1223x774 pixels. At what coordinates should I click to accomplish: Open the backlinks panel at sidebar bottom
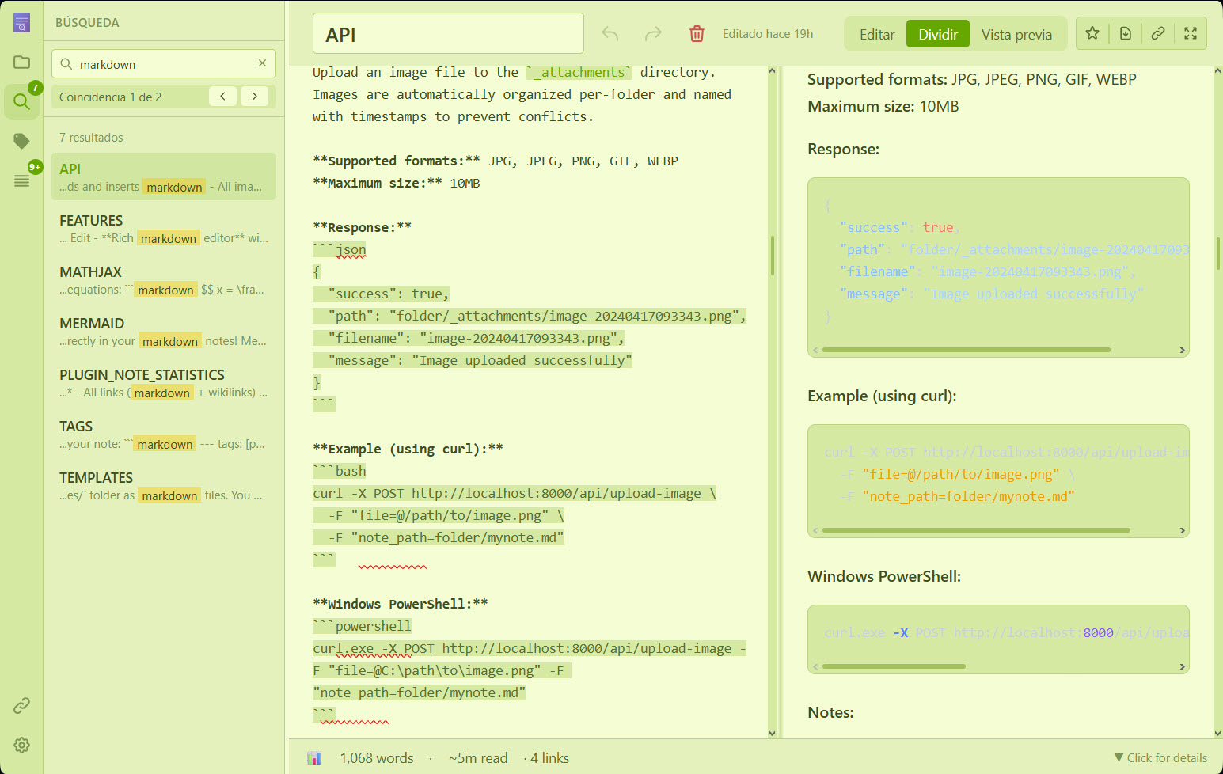(21, 705)
